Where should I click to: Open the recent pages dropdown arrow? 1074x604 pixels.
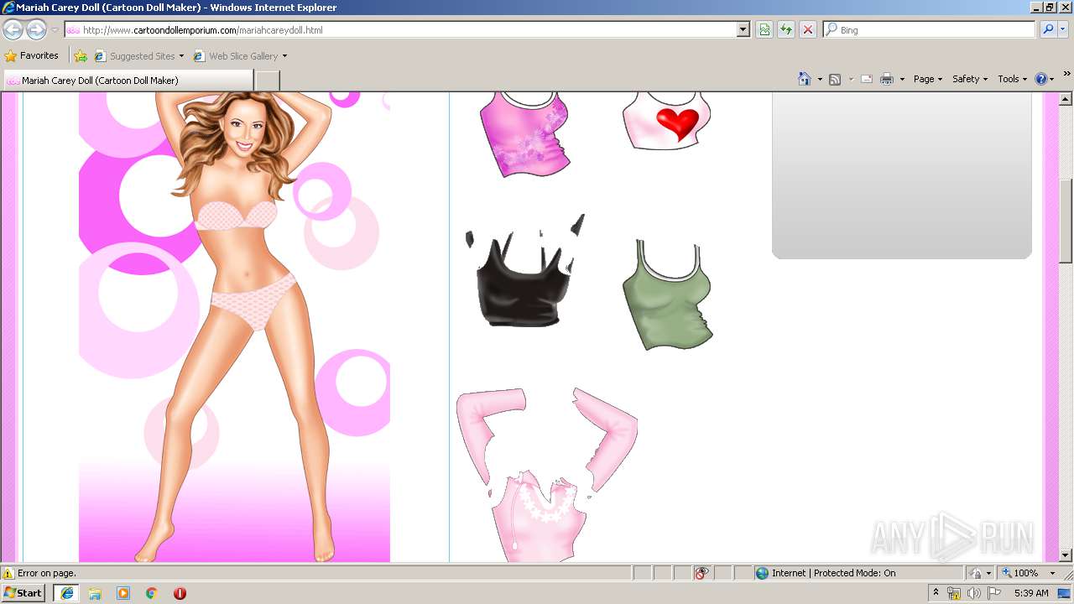pyautogui.click(x=55, y=29)
